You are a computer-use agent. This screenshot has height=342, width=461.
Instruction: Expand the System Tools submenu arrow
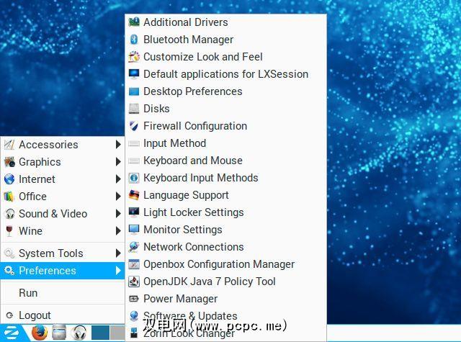118,253
